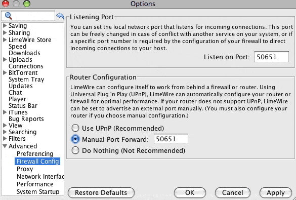Click the magnifying glass search icon

[x=9, y=16]
